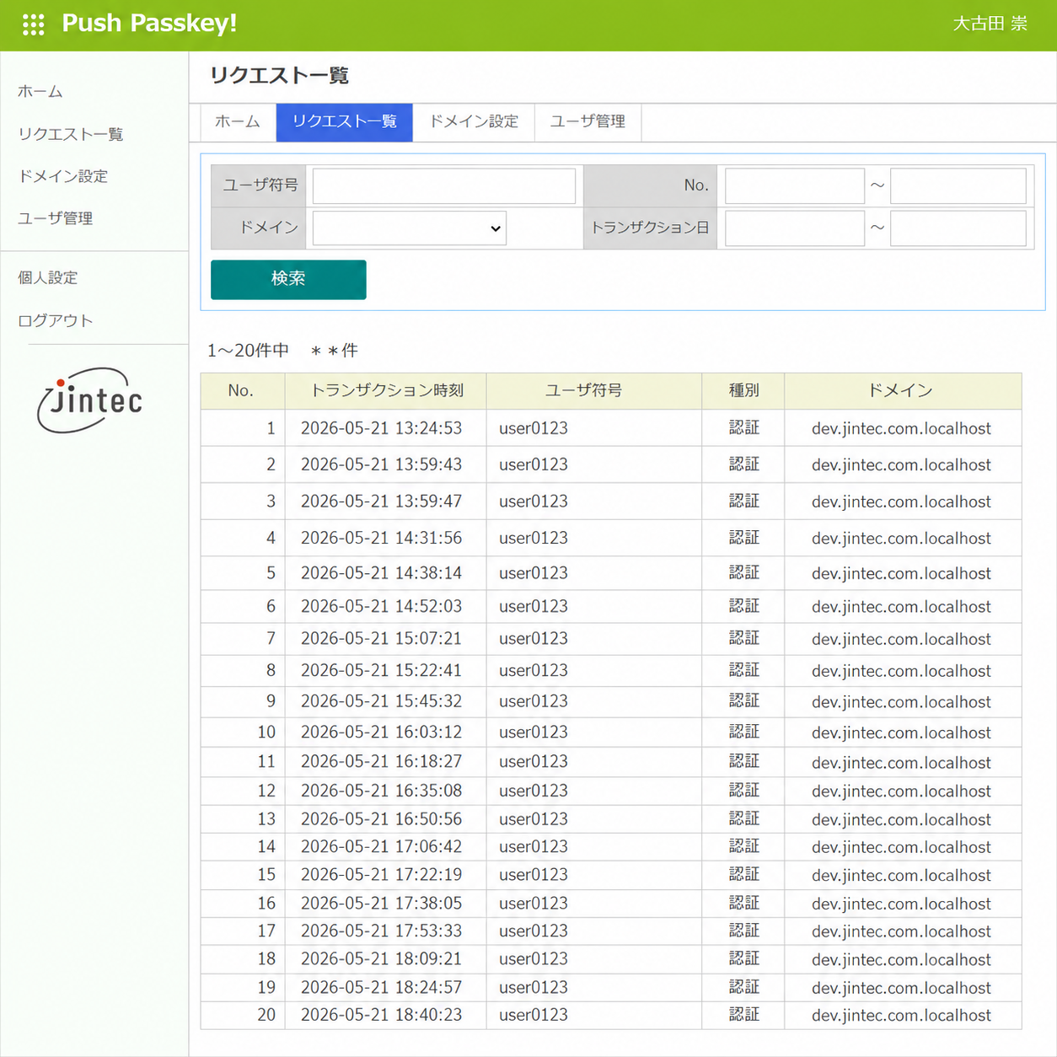Click the ドメイン column header
1057x1057 pixels.
(x=903, y=391)
